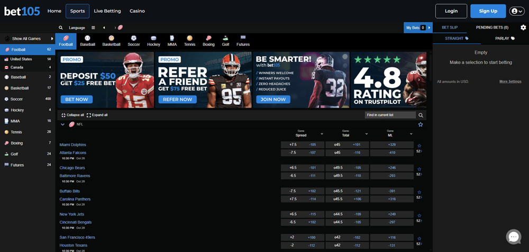
Task: Favorite the Chicago Bears matchup star
Action: 419,169
